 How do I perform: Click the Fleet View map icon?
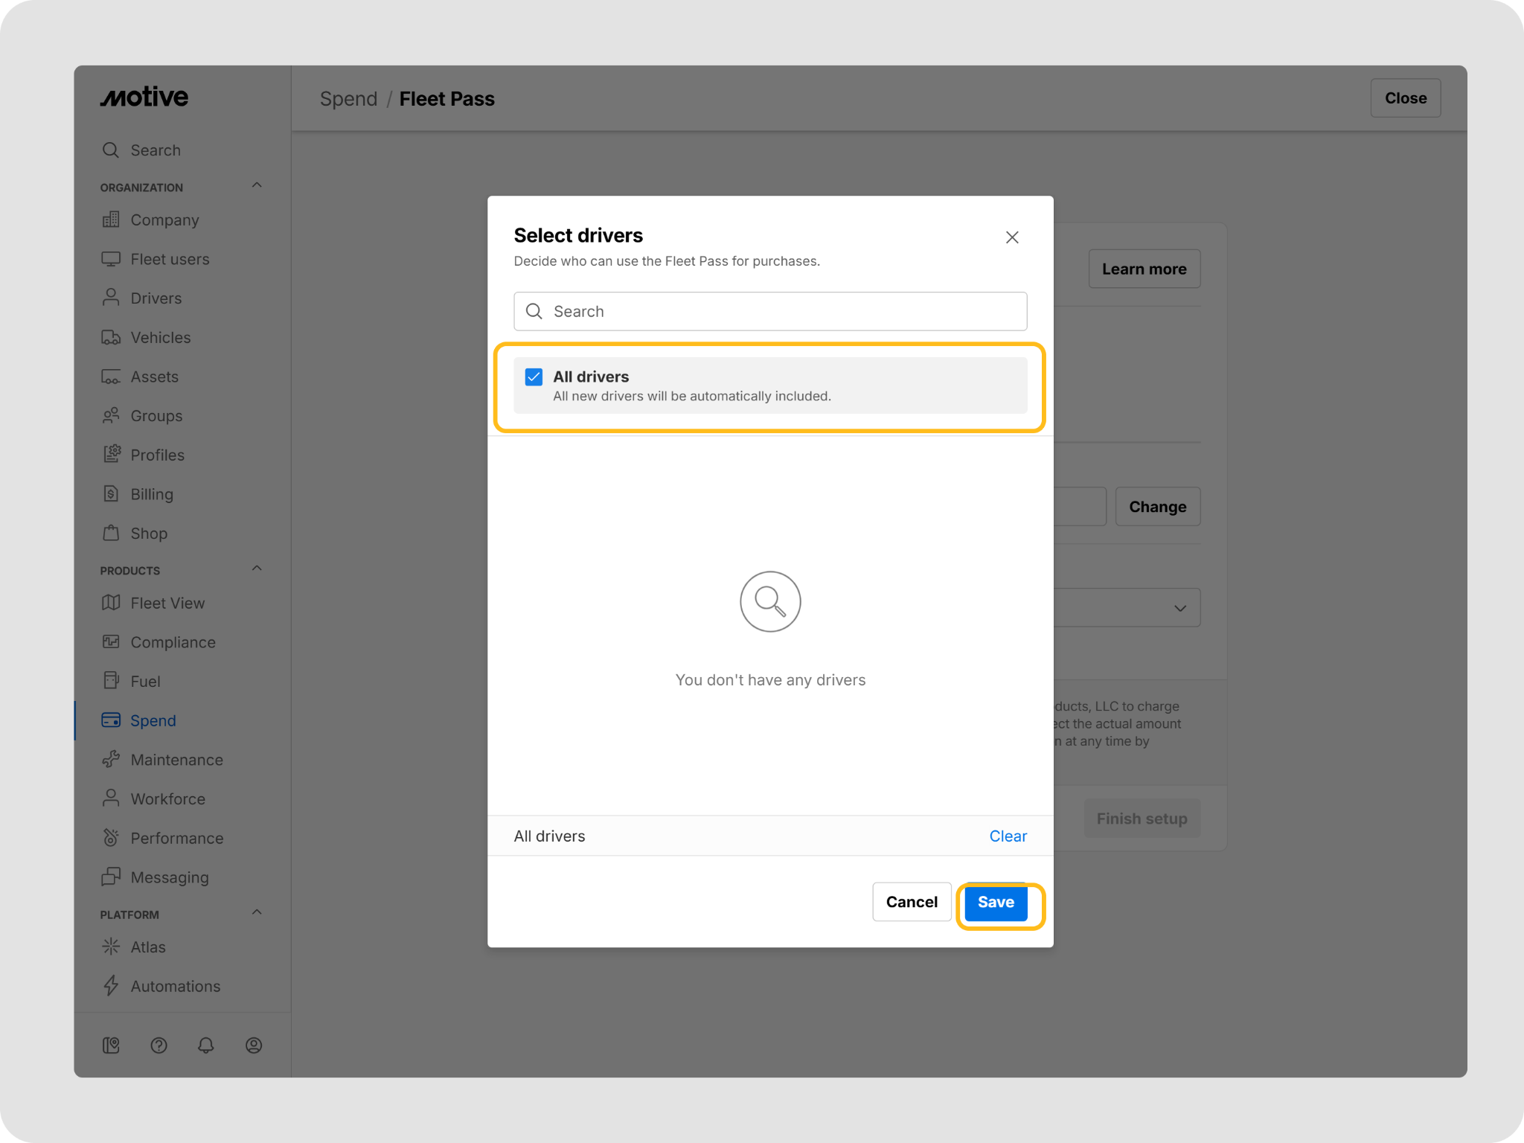pos(111,603)
